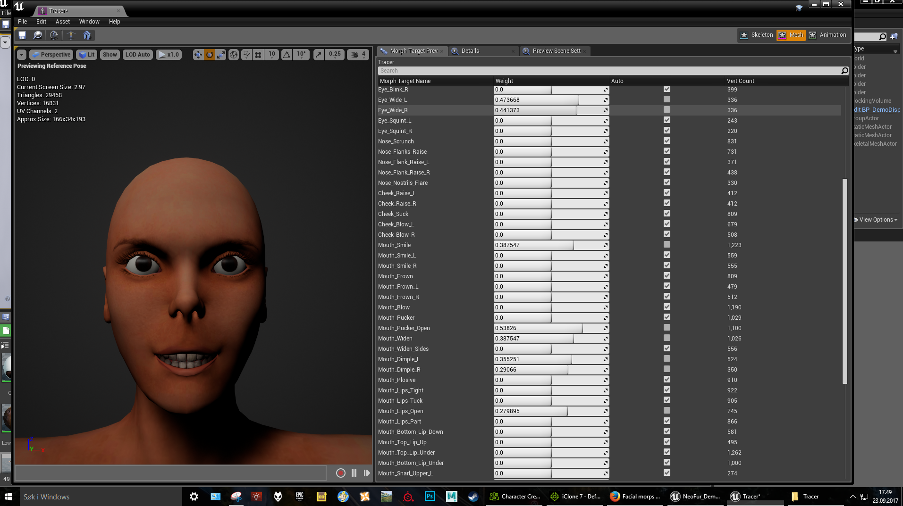Uncheck Auto for Mouth_Frown

[x=667, y=276]
